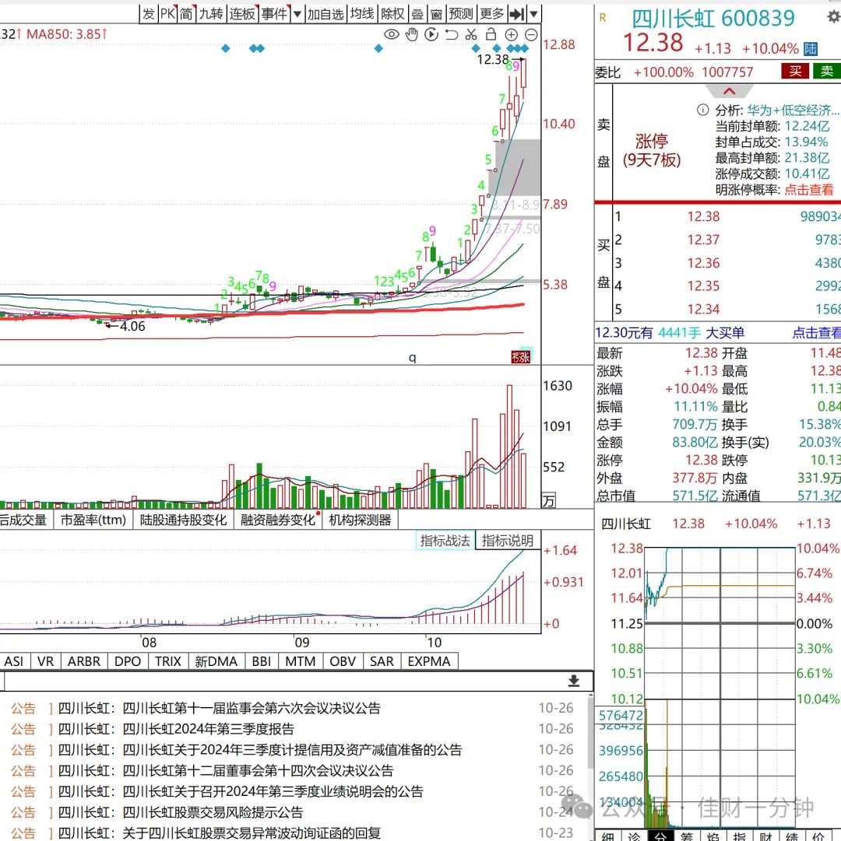The image size is (841, 841).
Task: Toggle the eye visibility icon on the chart
Action: [x=392, y=34]
